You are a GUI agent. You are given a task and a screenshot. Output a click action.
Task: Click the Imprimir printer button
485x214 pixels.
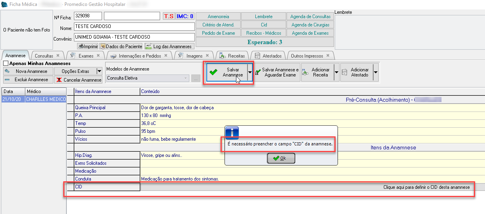[88, 47]
